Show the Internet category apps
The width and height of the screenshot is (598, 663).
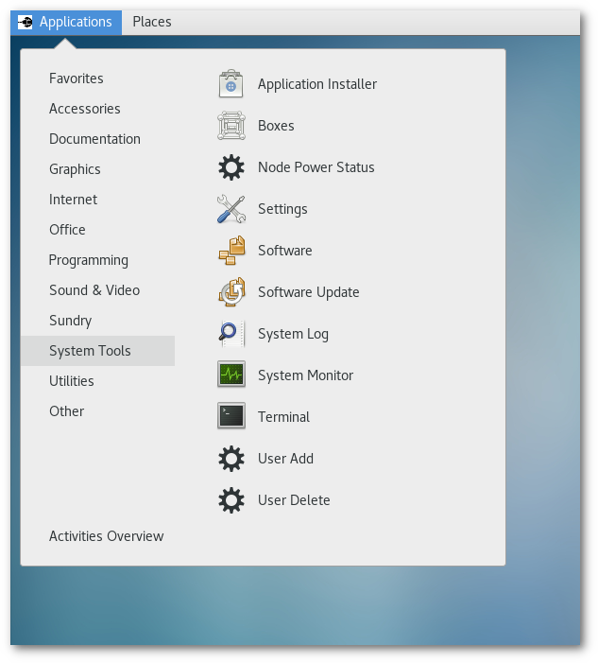click(74, 200)
